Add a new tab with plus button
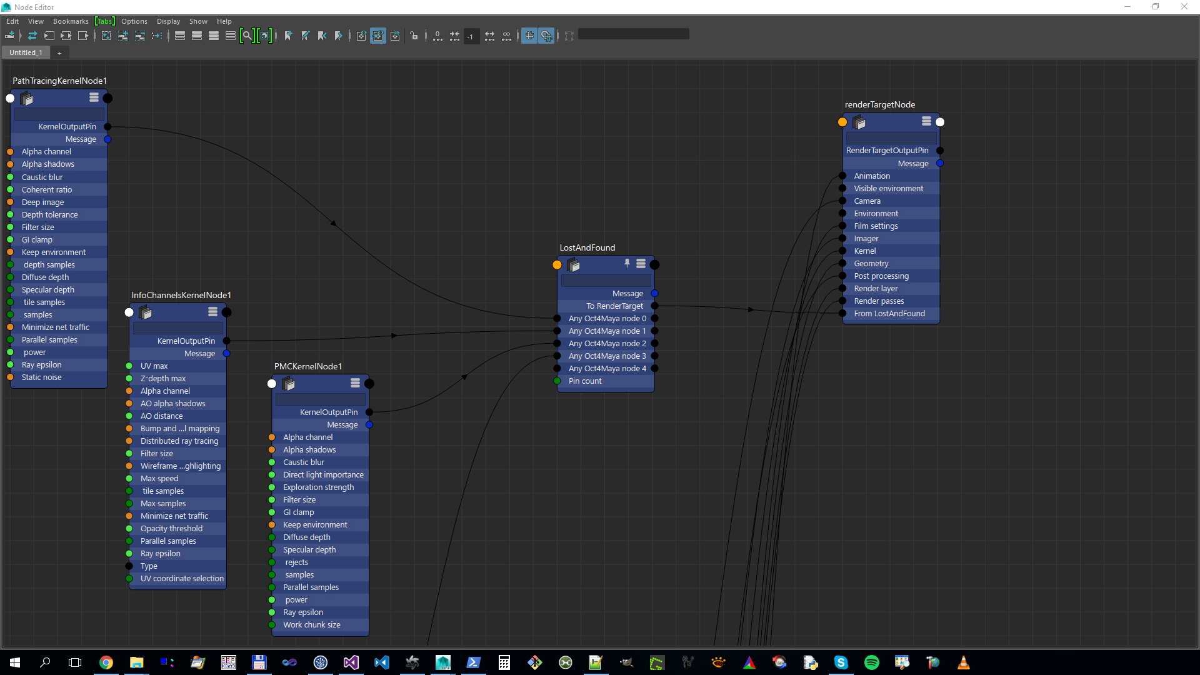Viewport: 1200px width, 675px height. click(x=59, y=53)
